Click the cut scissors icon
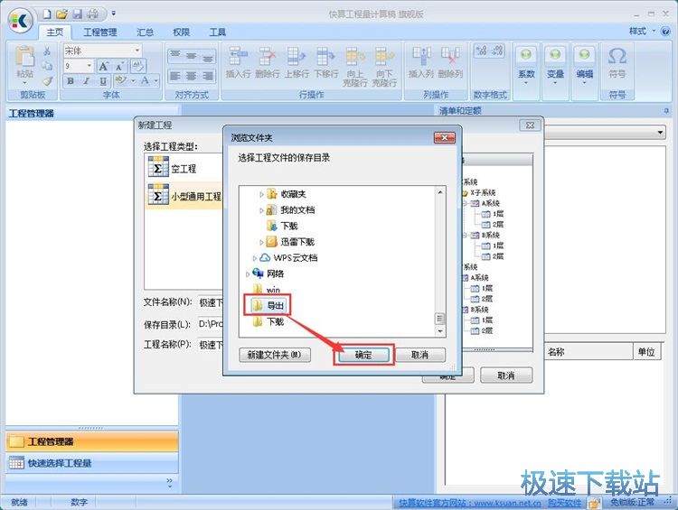Image resolution: width=678 pixels, height=510 pixels. pos(47,51)
